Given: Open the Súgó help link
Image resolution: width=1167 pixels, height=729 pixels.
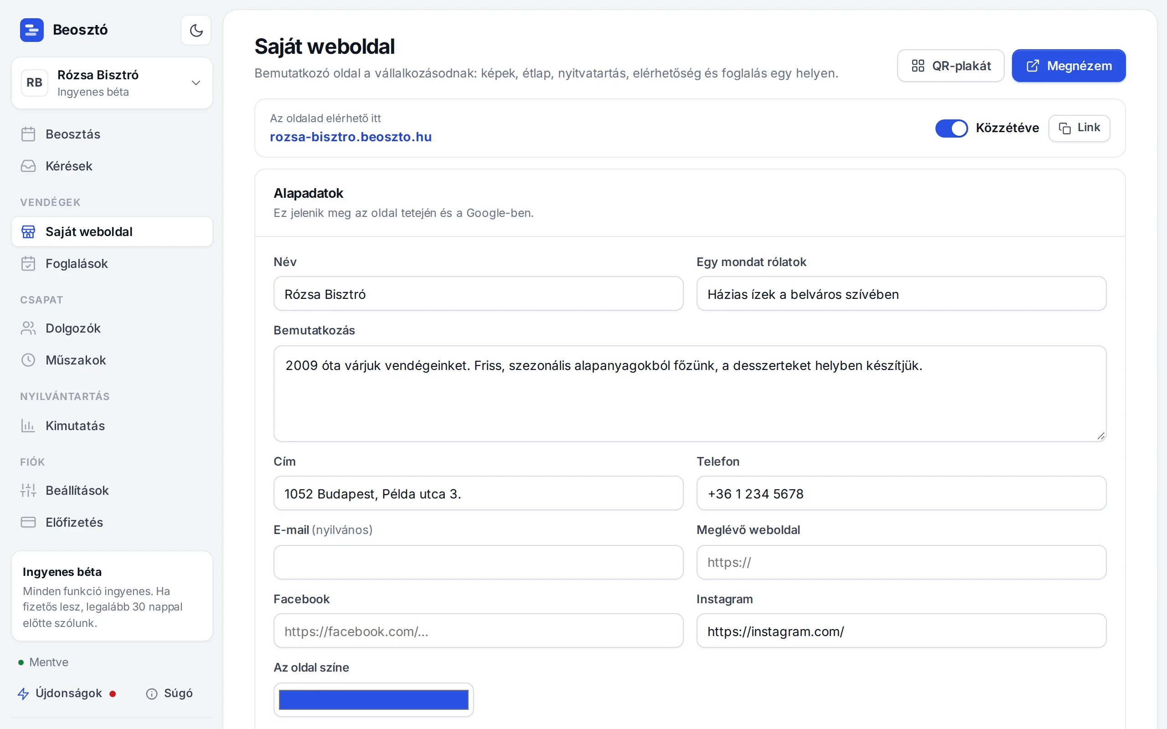Looking at the screenshot, I should tap(169, 693).
